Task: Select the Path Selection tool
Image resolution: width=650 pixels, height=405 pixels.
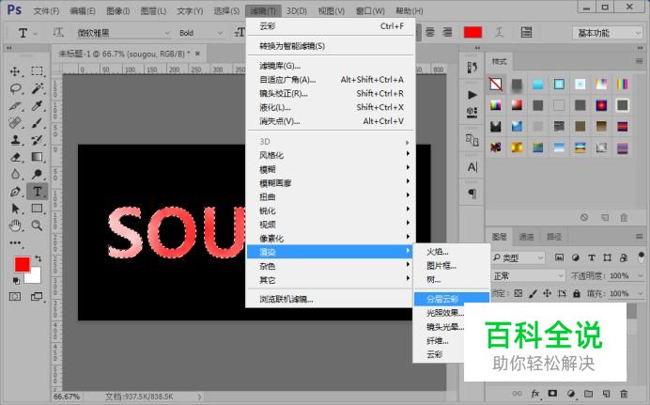Action: coord(15,209)
